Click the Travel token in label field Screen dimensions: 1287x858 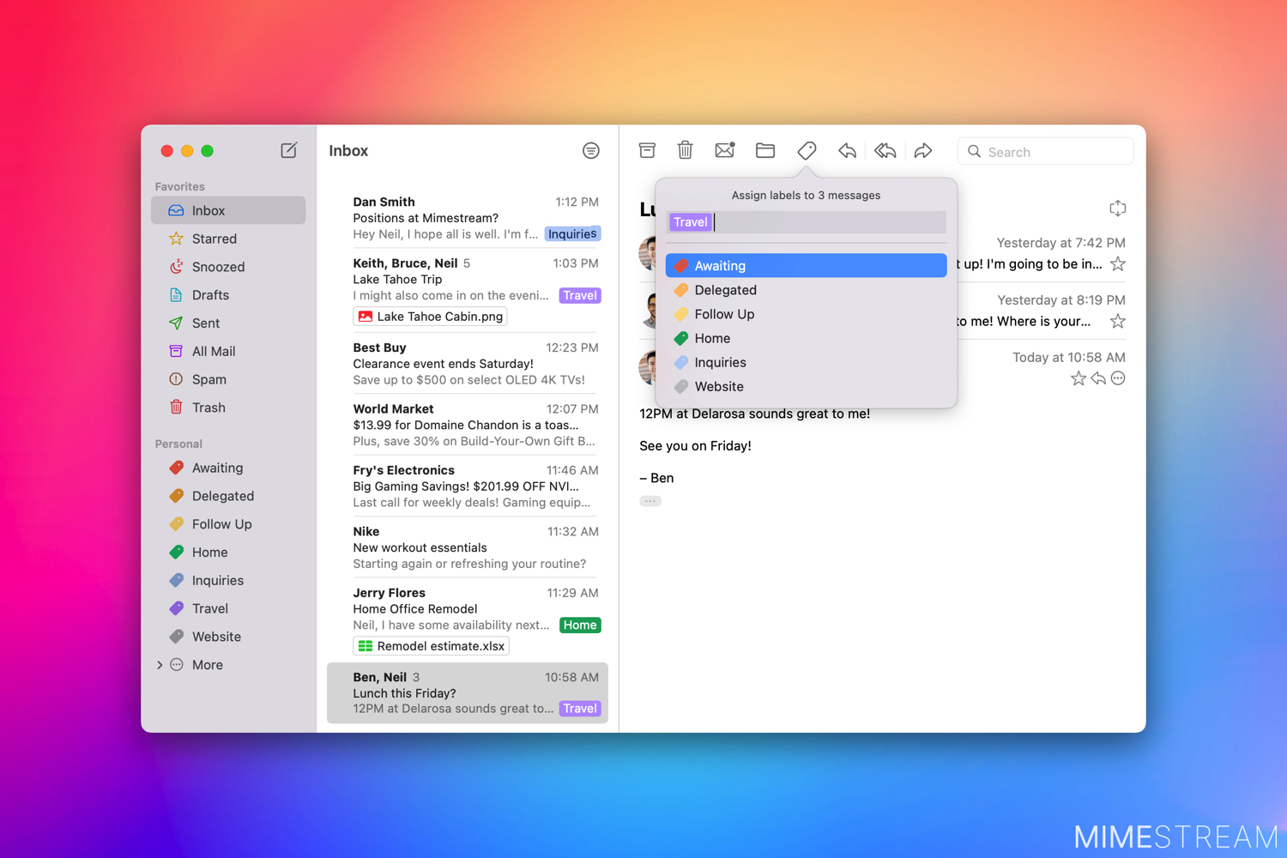(x=691, y=222)
